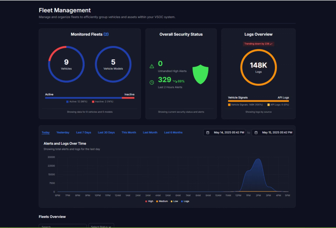336x228 pixels.
Task: Click the 30000 y-axis label on the chart
Action: pyautogui.click(x=51, y=157)
